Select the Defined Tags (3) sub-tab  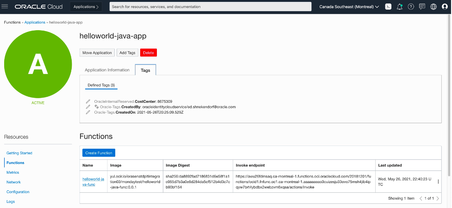(x=101, y=85)
